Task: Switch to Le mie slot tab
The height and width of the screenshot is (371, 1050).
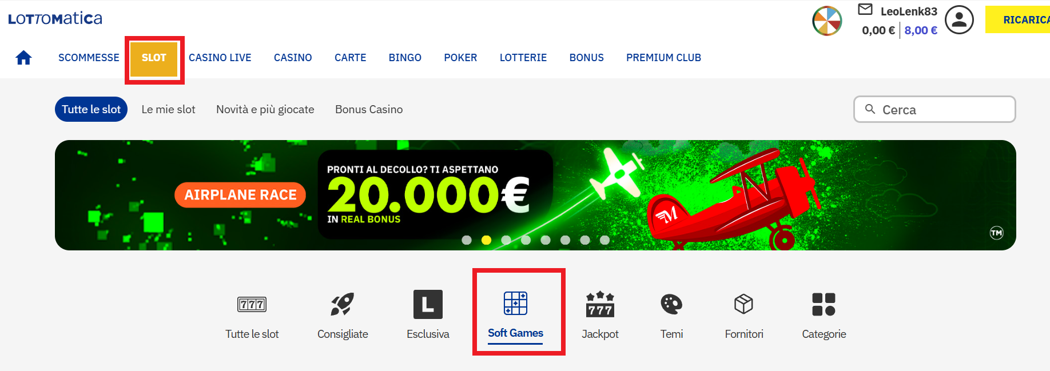Action: [x=168, y=109]
